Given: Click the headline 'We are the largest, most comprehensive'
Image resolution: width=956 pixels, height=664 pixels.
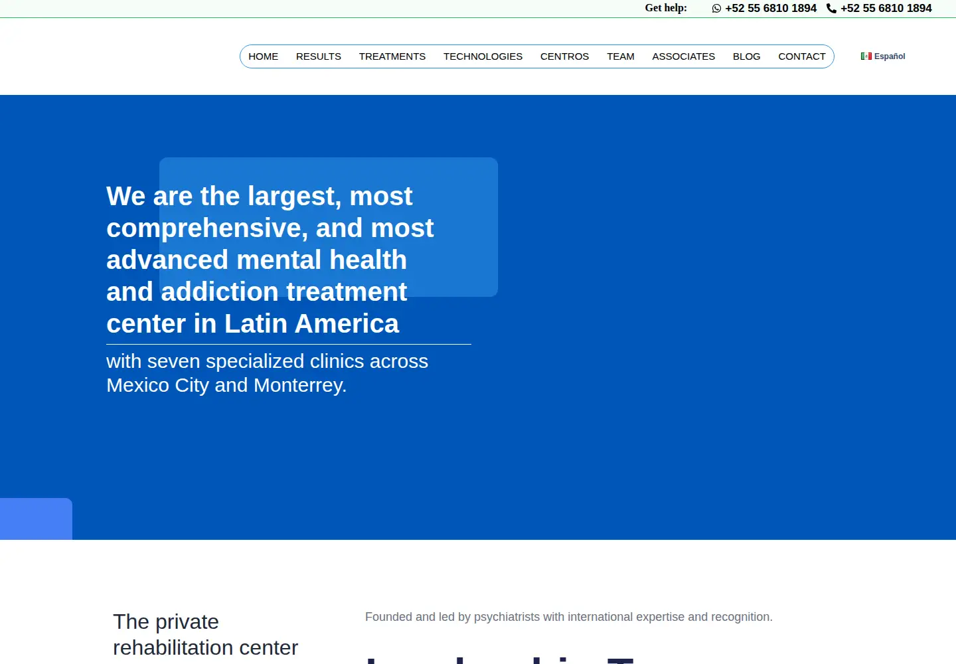Looking at the screenshot, I should pyautogui.click(x=270, y=260).
